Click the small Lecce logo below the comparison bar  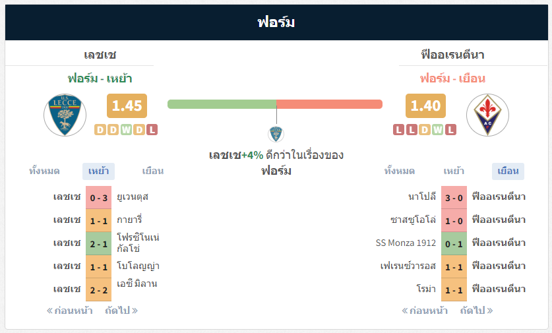(276, 134)
